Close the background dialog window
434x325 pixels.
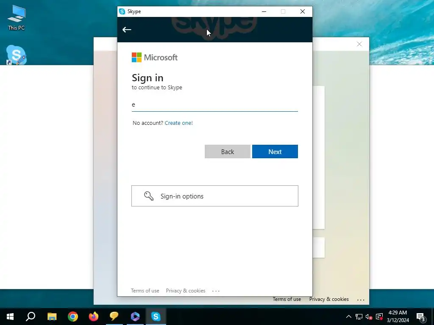(x=359, y=44)
